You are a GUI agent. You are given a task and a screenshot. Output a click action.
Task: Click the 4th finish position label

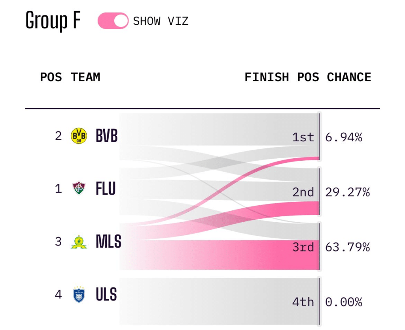pos(303,302)
